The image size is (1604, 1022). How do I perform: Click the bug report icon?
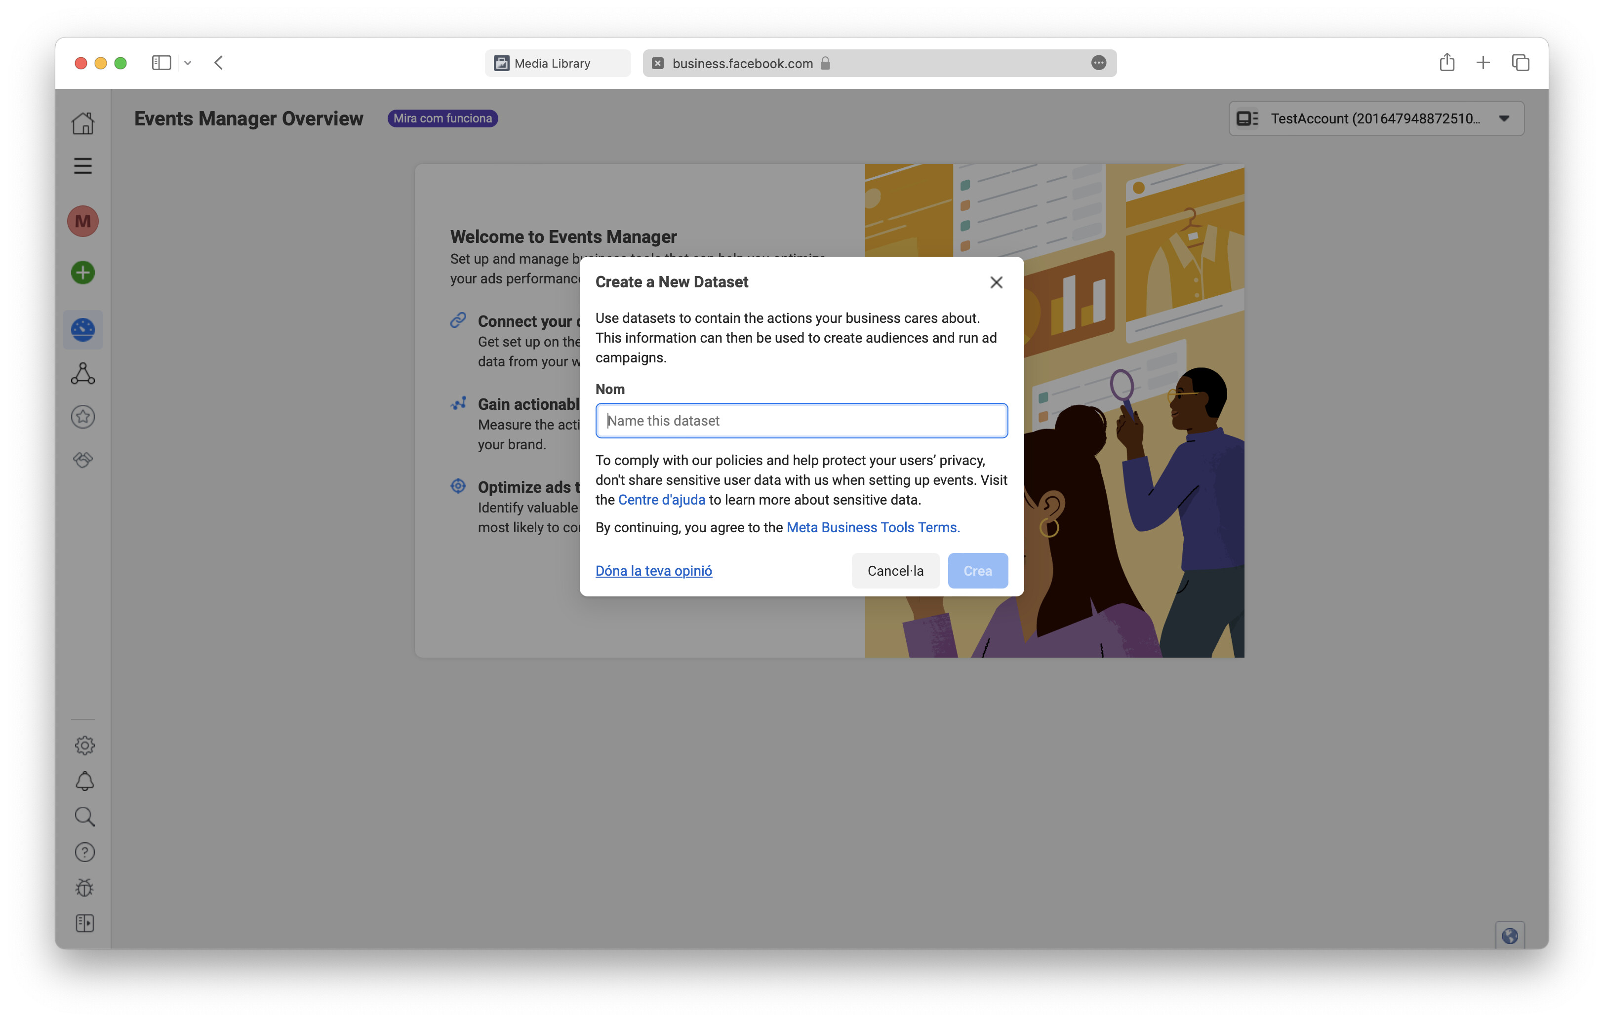click(84, 888)
